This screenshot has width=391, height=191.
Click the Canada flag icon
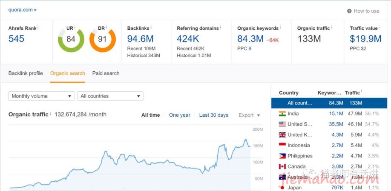point(282,166)
